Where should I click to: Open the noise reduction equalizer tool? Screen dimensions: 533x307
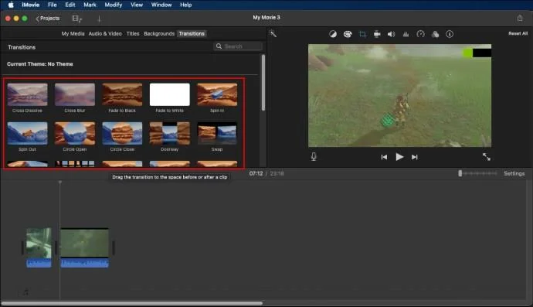[x=406, y=34]
